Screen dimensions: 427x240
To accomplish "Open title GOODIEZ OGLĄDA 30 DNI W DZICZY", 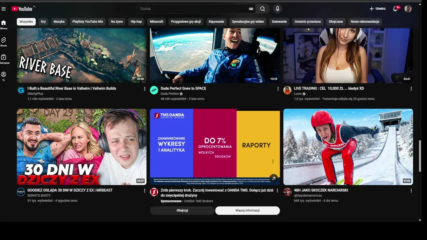I will 70,190.
